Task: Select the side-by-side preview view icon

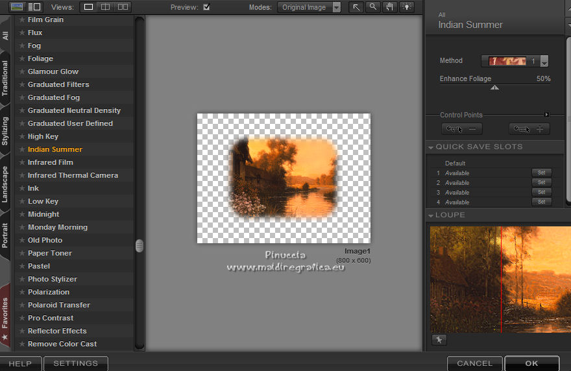Action: 123,7
